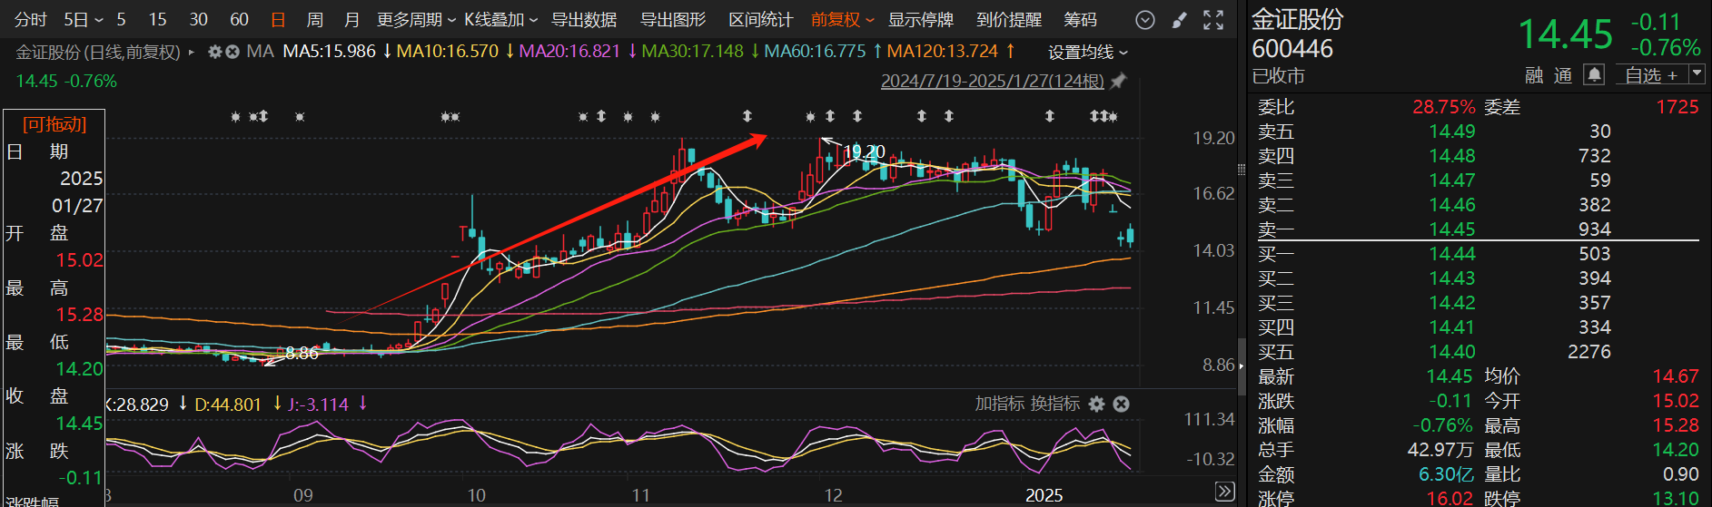Select the drawing brush tool

tap(1179, 20)
